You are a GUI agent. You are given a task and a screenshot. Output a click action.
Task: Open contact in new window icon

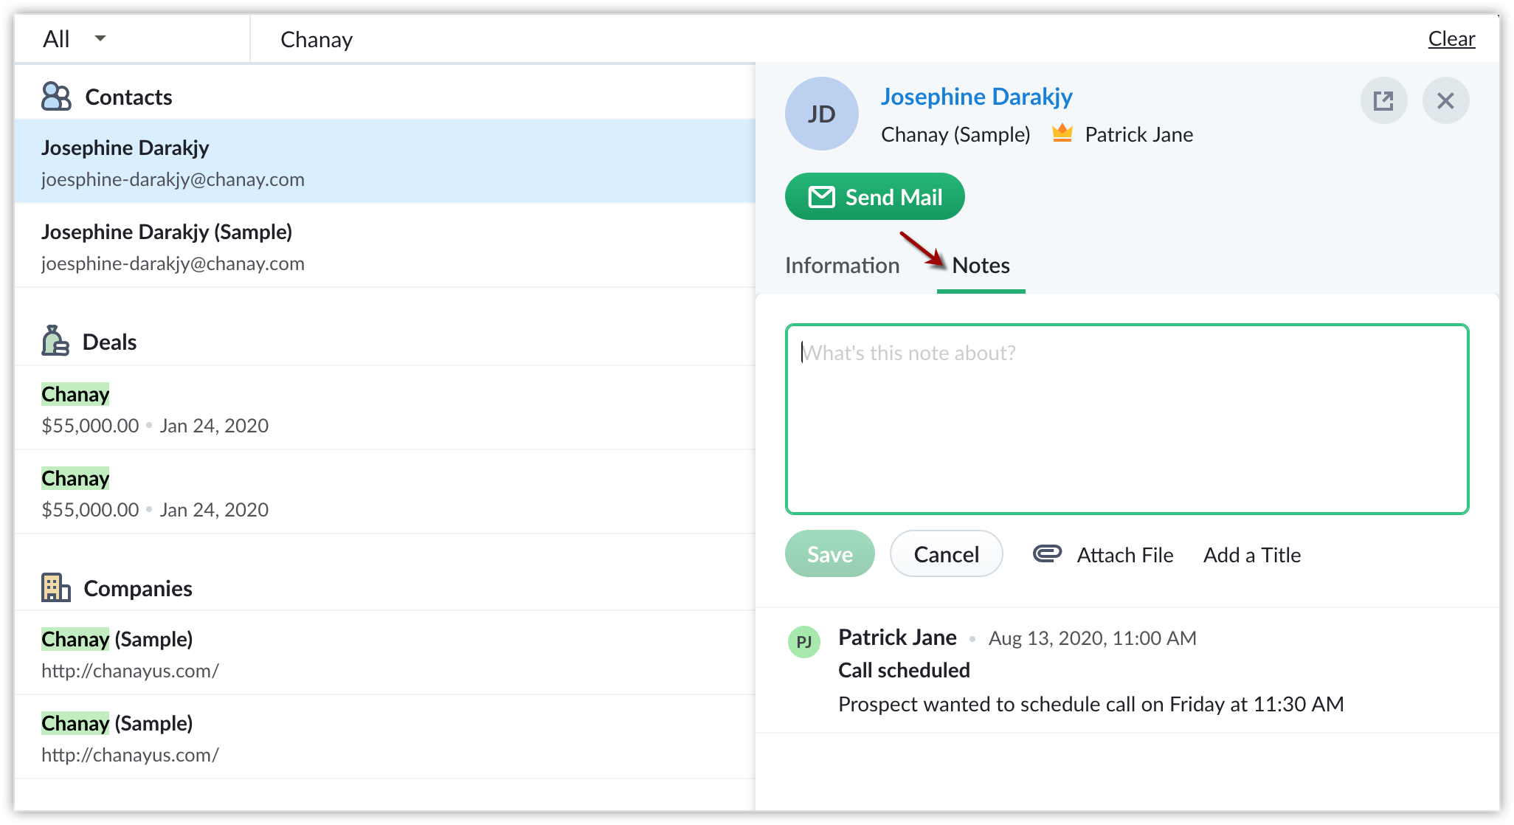point(1383,101)
